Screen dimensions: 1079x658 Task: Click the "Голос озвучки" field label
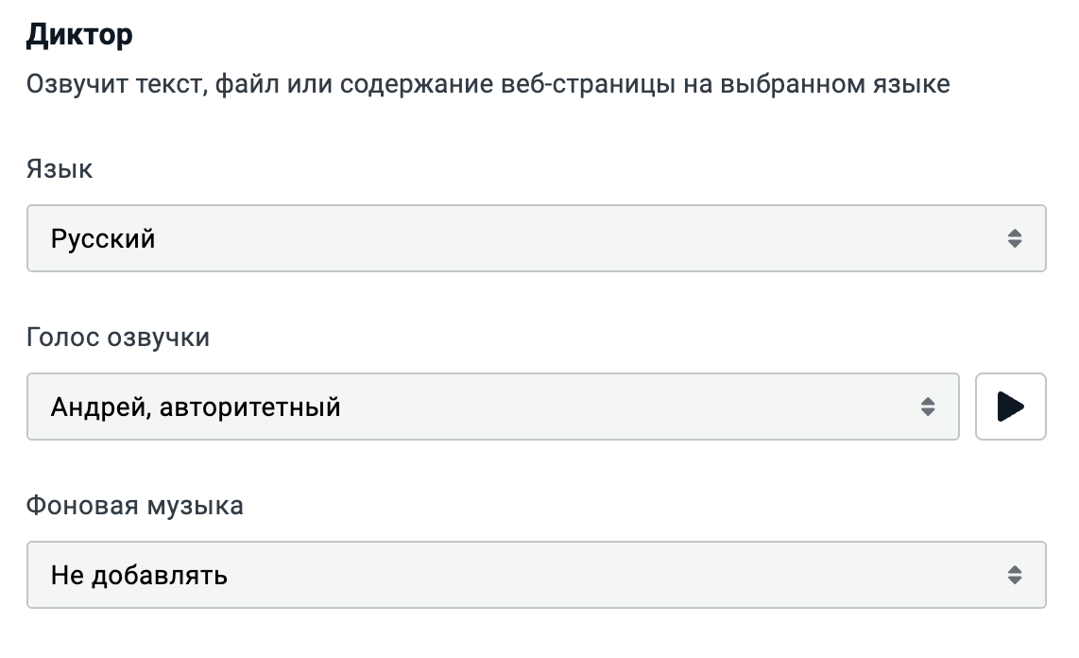tap(118, 338)
